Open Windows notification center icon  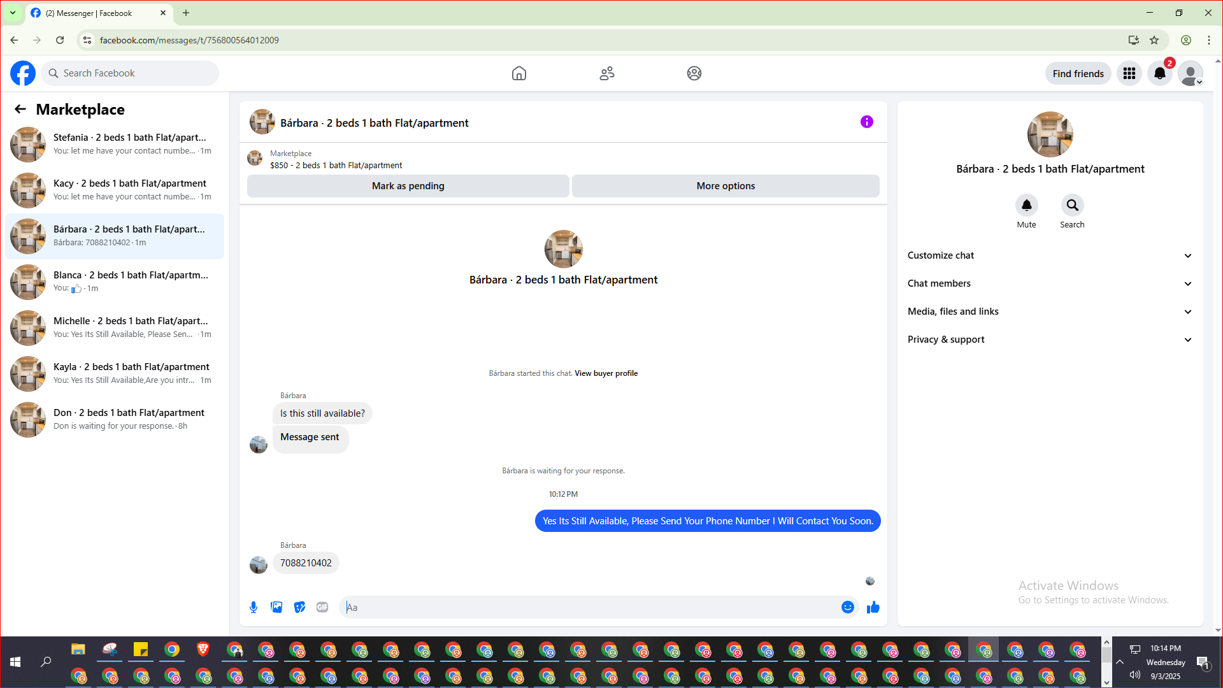tap(1203, 663)
